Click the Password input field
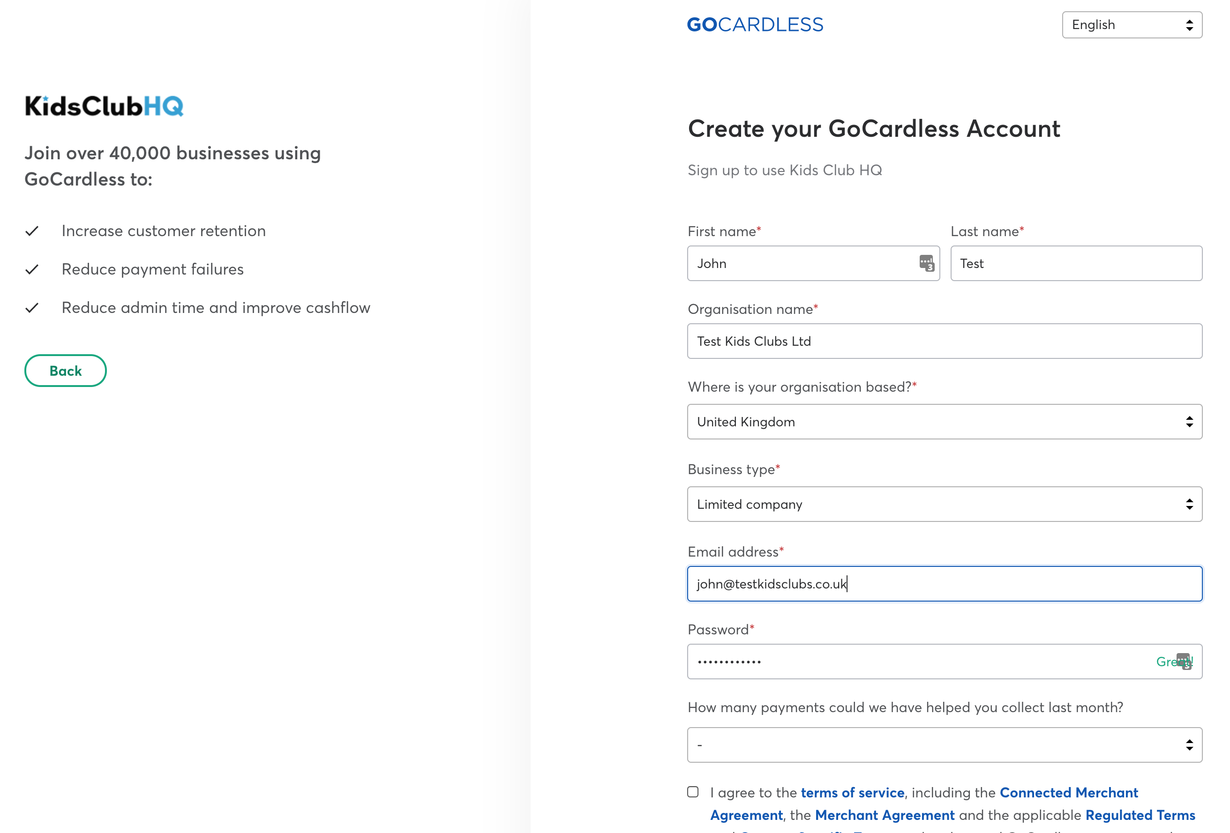 tap(945, 662)
